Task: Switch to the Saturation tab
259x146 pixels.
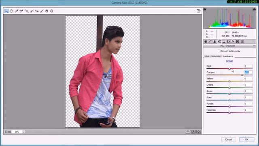Action: tap(216, 56)
